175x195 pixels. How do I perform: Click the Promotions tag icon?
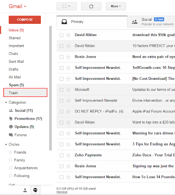click(x=11, y=119)
